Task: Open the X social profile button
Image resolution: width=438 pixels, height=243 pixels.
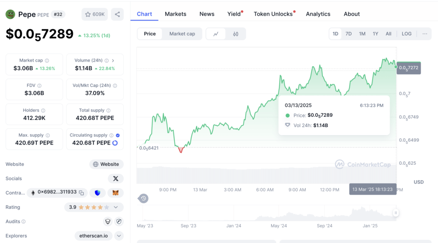Action: tap(115, 179)
